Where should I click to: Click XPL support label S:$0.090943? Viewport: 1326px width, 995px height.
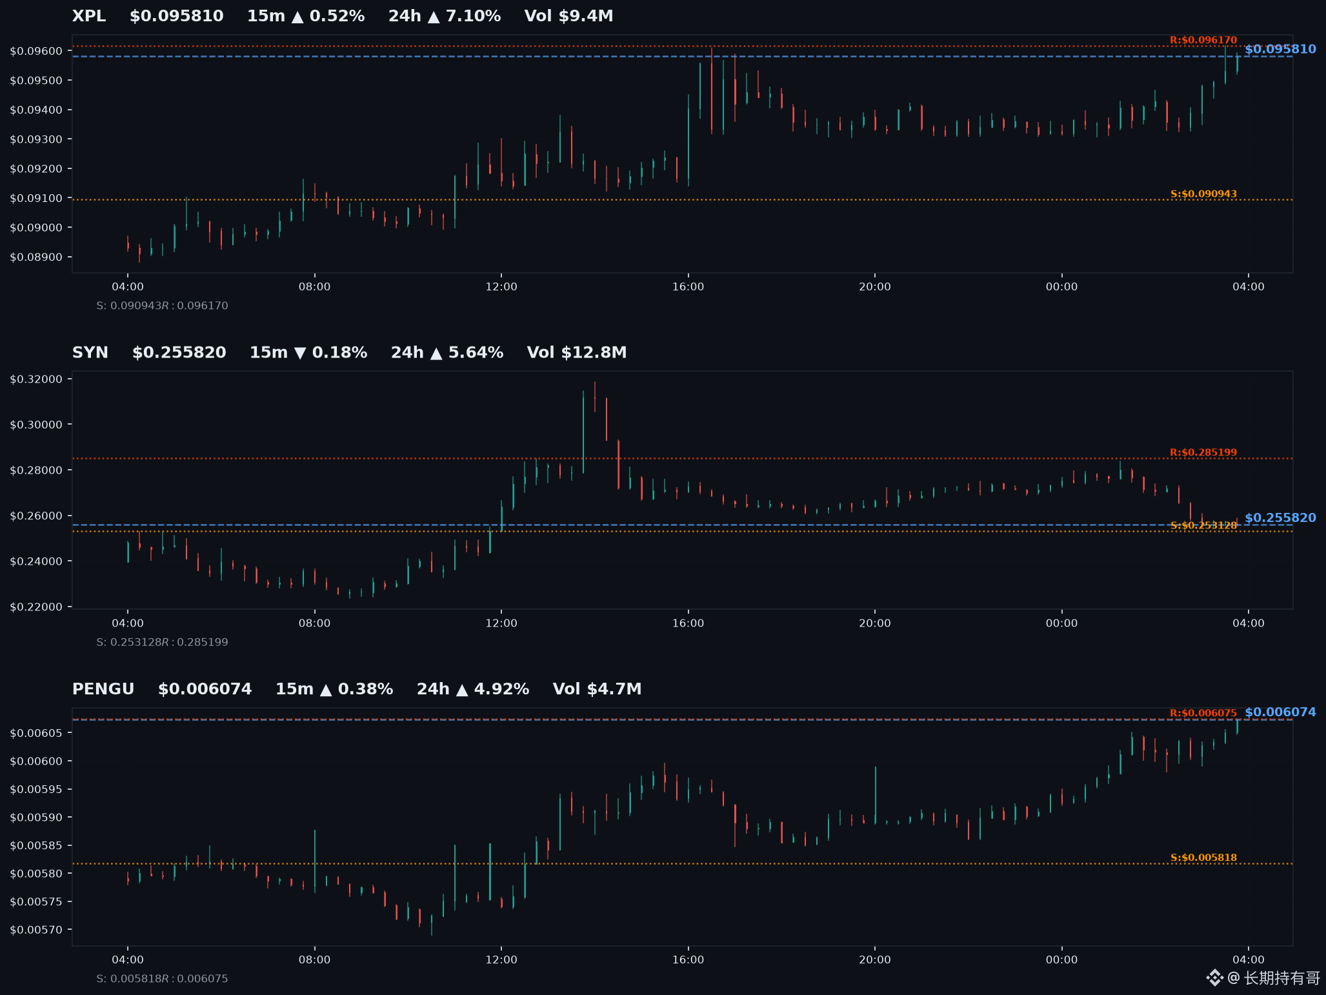tap(1203, 194)
